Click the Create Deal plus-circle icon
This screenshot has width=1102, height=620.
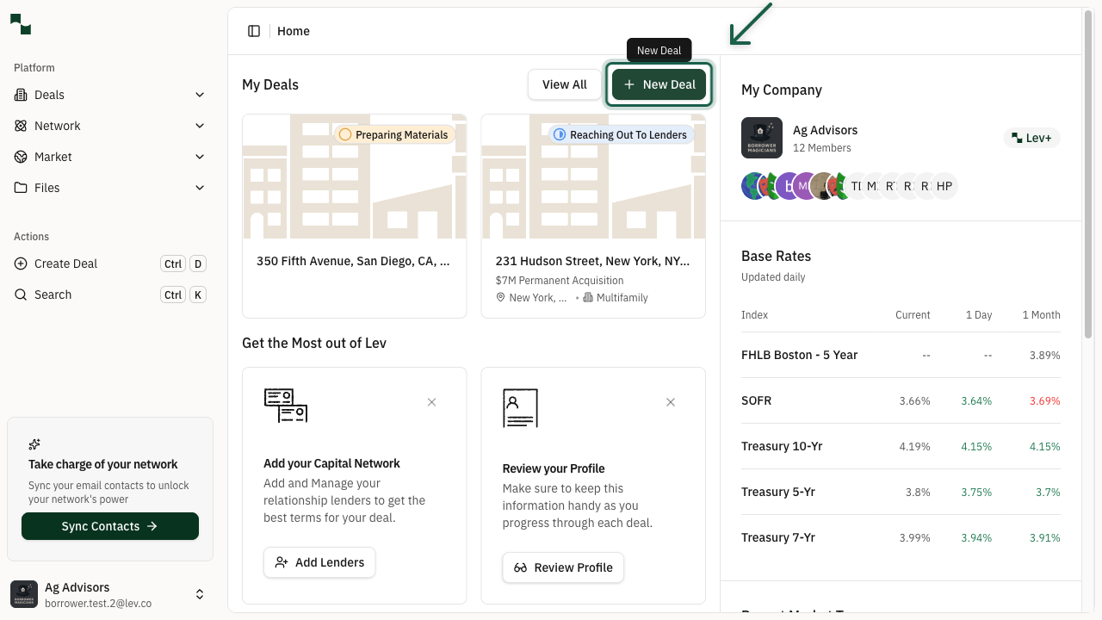tap(21, 263)
